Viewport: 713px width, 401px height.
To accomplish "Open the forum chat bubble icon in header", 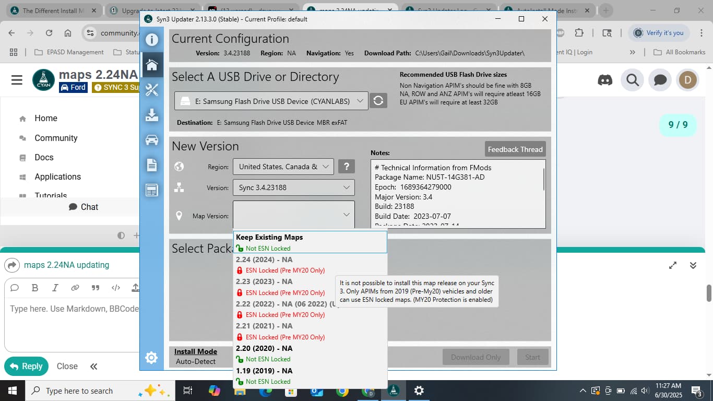I will pos(660,80).
